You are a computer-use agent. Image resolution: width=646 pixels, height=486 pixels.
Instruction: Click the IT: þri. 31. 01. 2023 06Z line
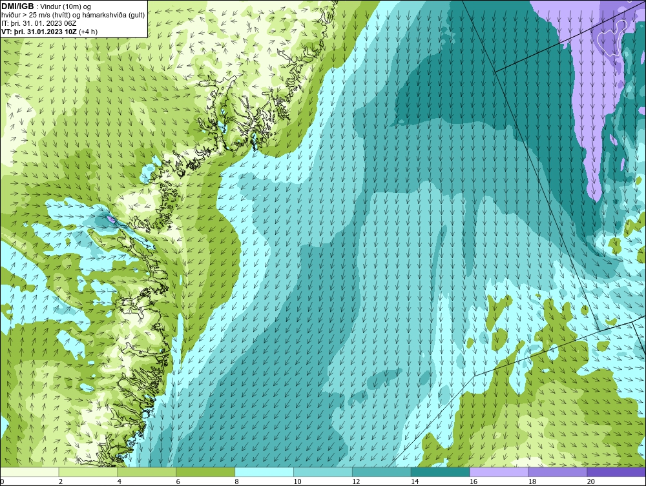click(x=39, y=23)
